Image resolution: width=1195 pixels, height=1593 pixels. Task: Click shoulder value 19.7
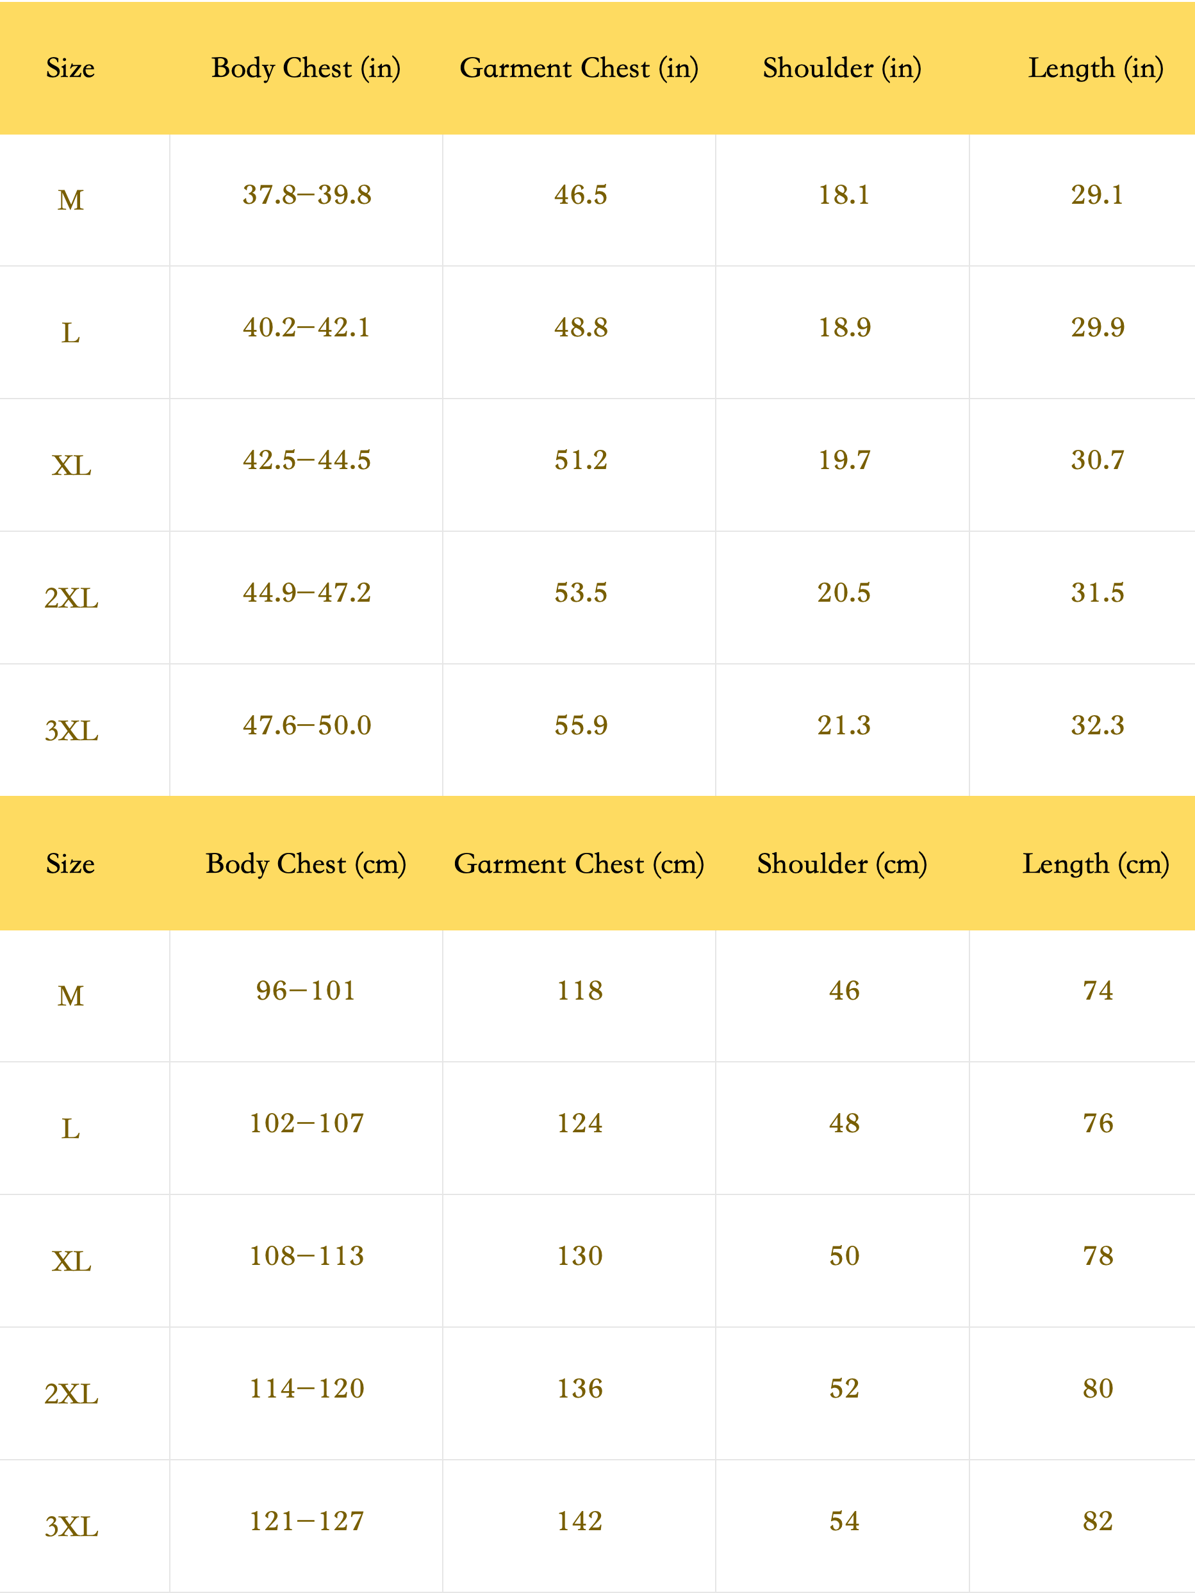(845, 460)
